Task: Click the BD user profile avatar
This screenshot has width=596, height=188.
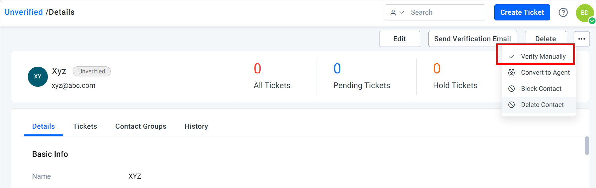Action: [585, 13]
